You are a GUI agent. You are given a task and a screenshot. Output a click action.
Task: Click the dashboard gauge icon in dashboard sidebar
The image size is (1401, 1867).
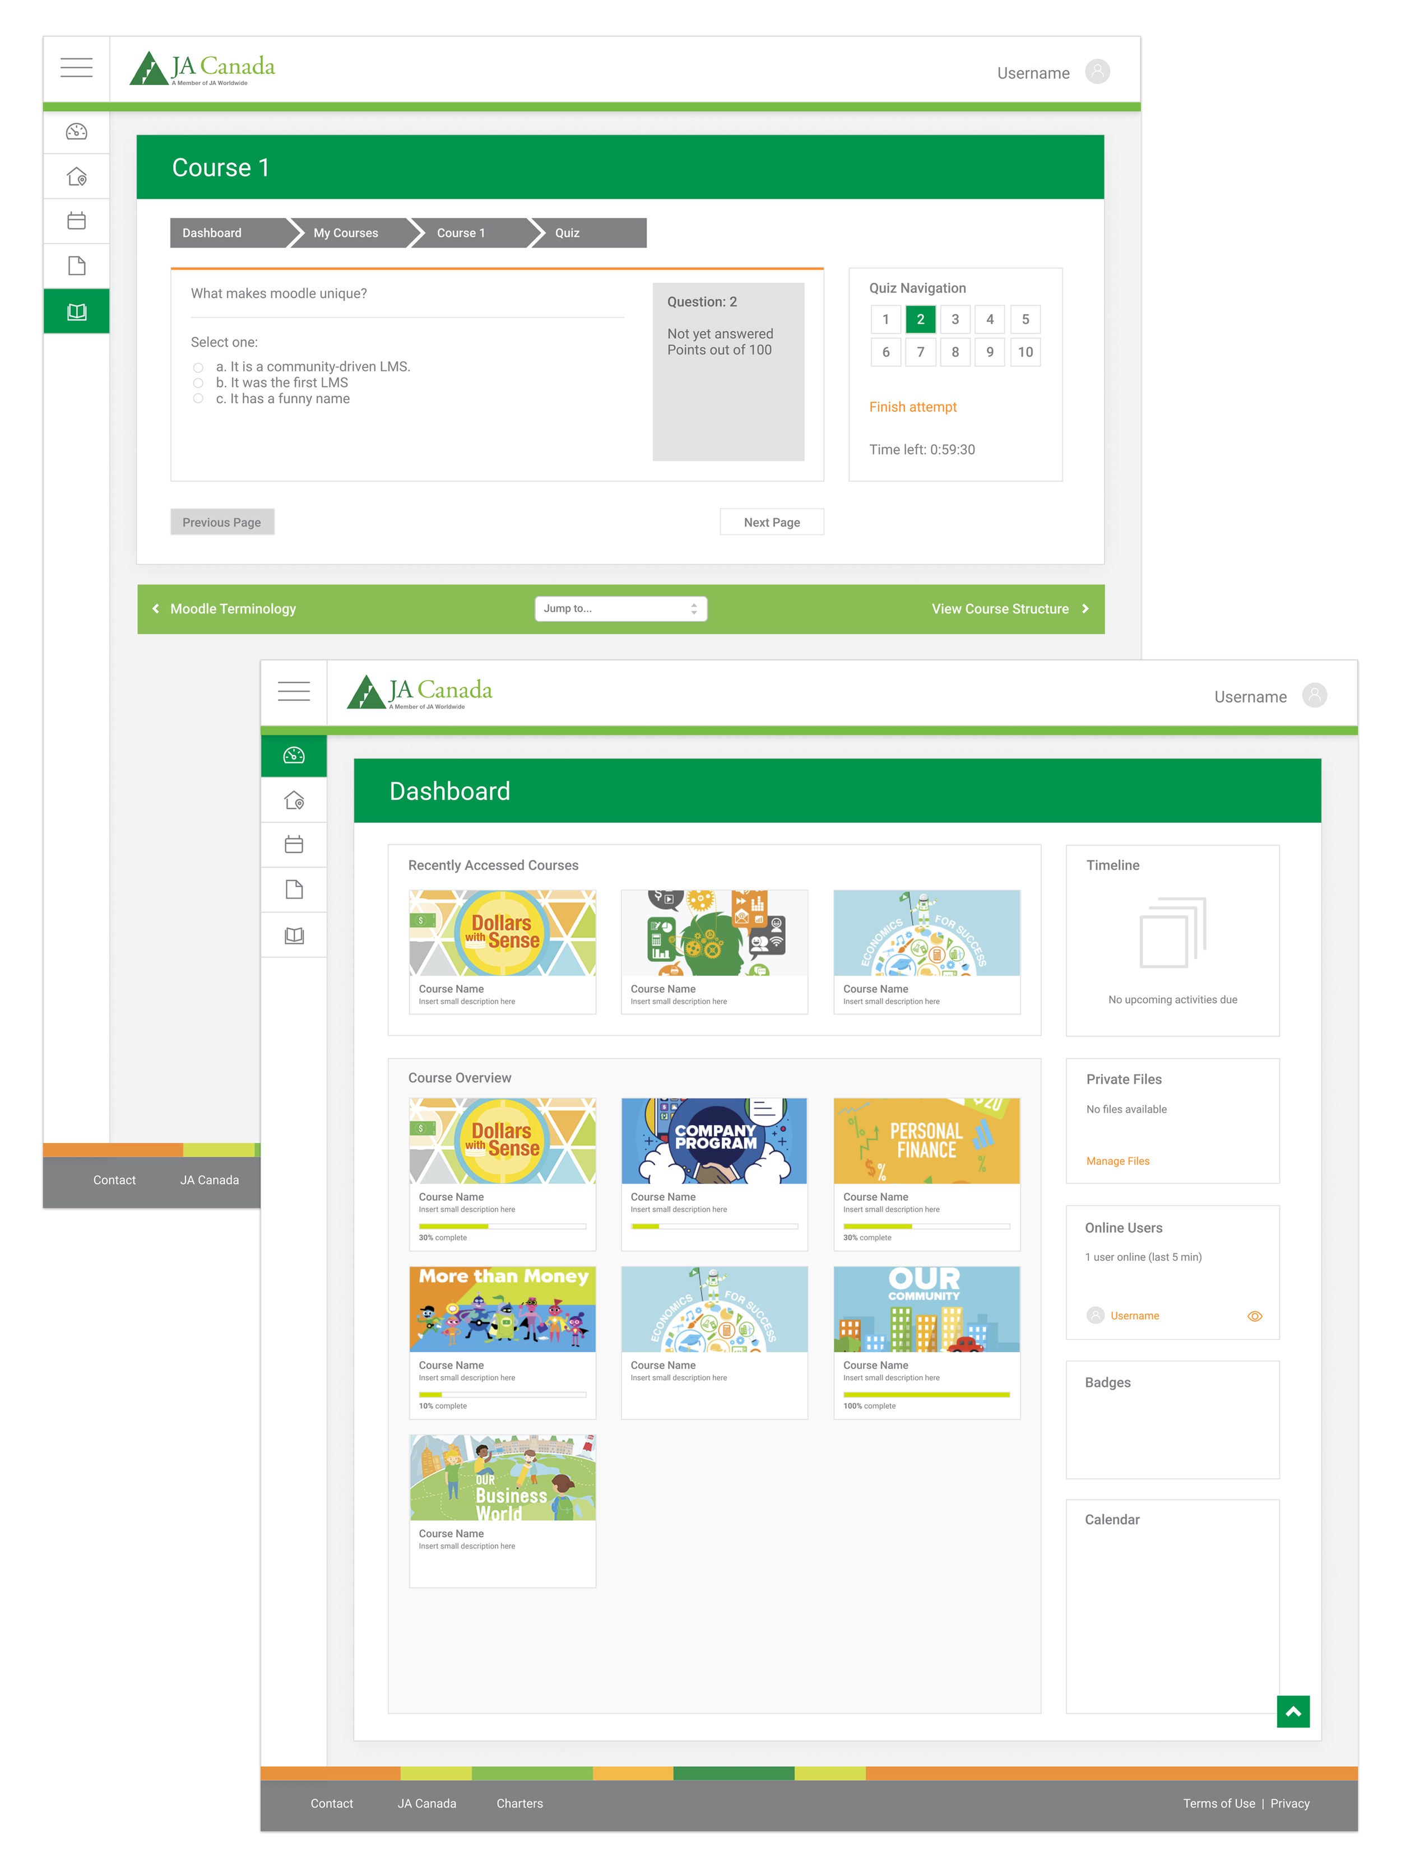pos(294,756)
